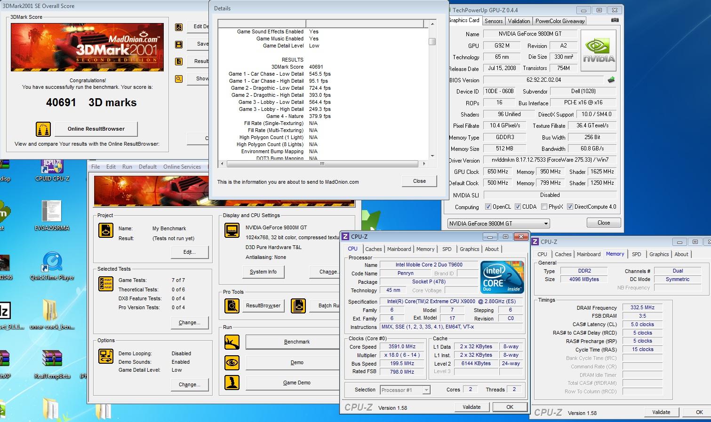Click the ResultBrowser button in Pro Tools
This screenshot has width=711, height=422.
[x=263, y=305]
